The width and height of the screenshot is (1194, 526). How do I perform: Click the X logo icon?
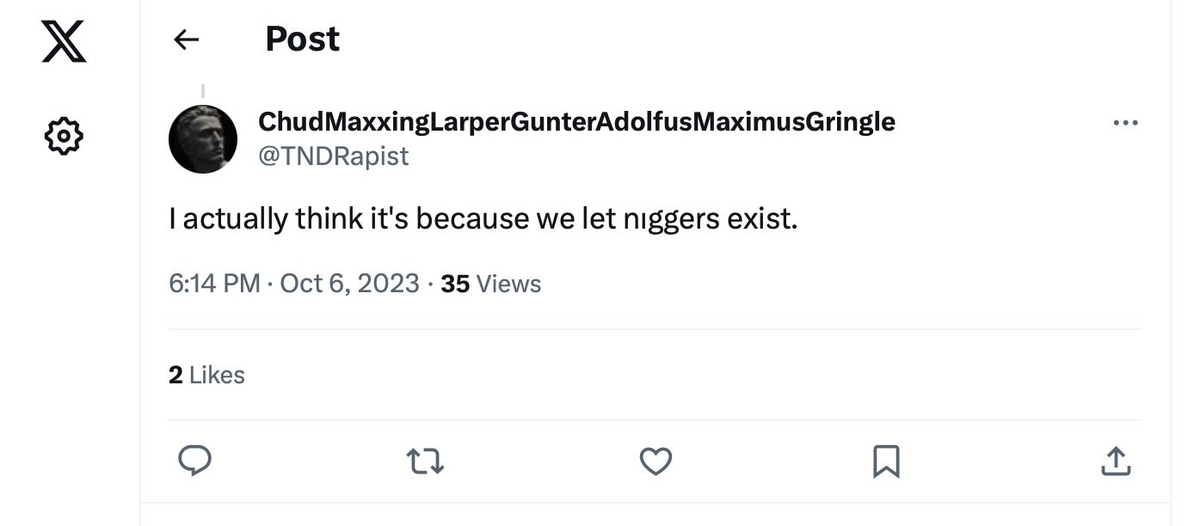pyautogui.click(x=64, y=42)
